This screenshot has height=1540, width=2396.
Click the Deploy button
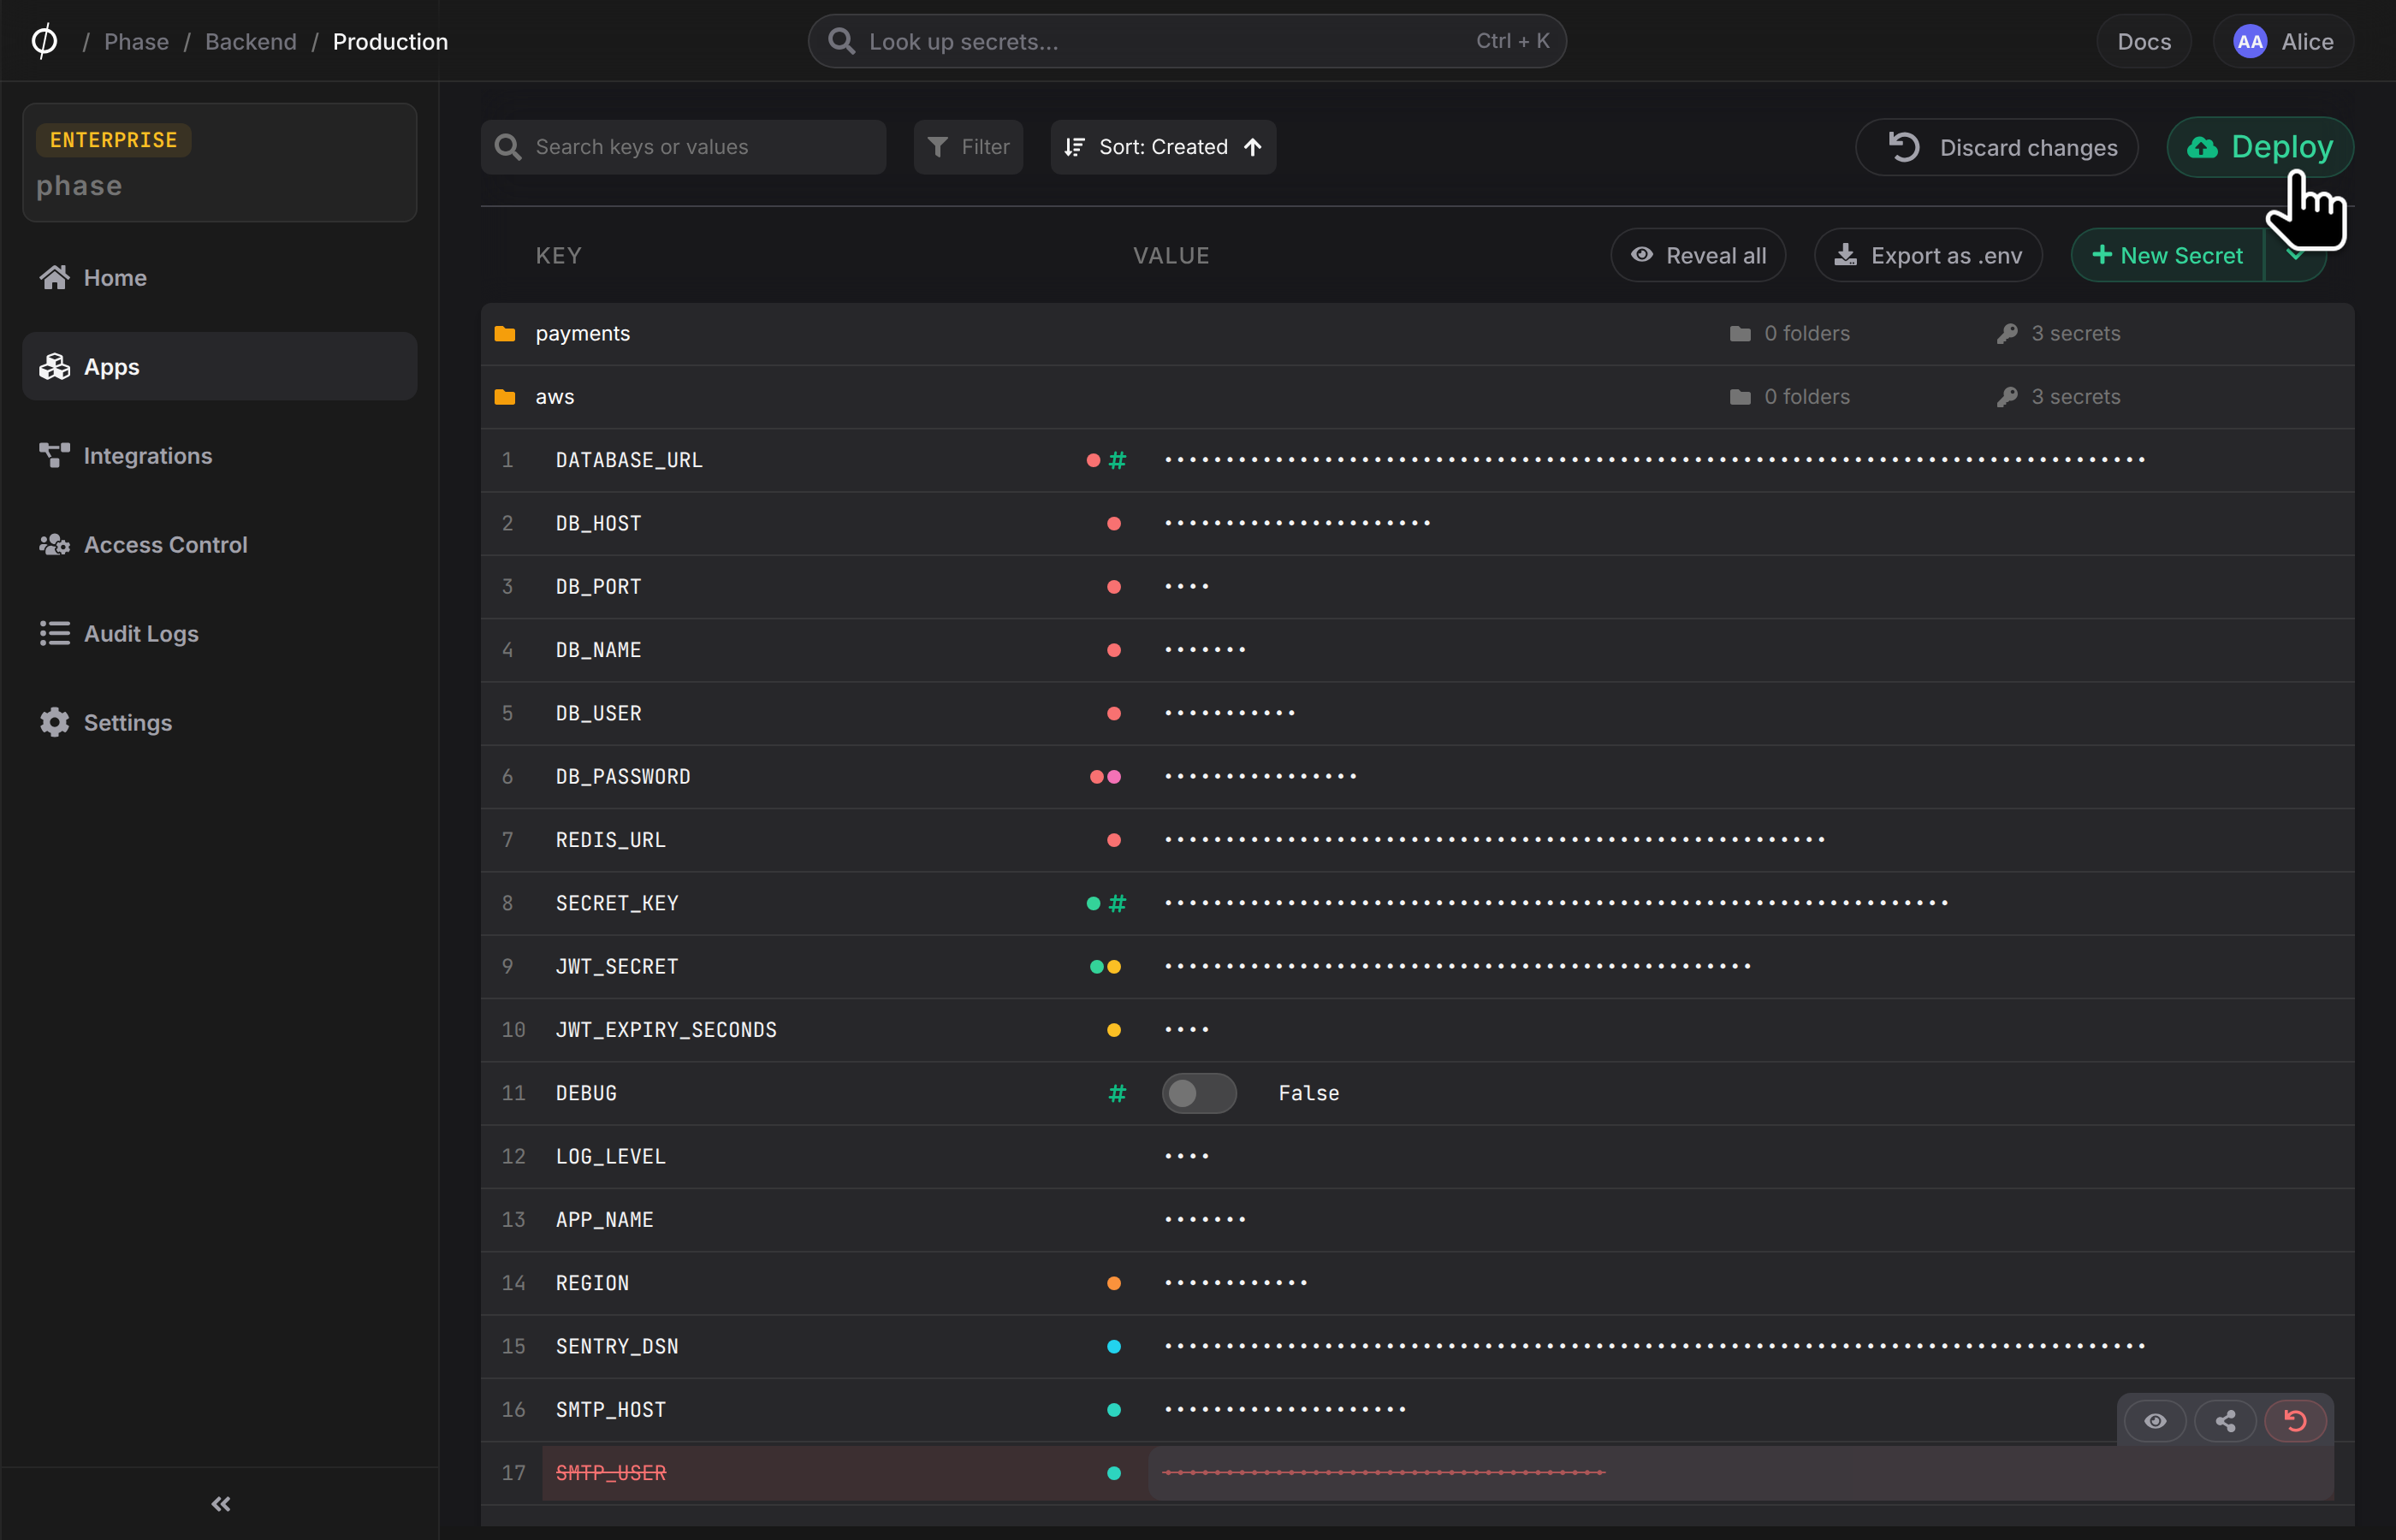tap(2259, 147)
